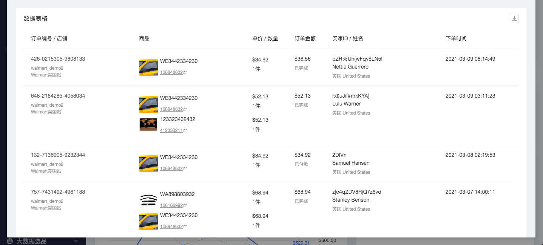Click the download icon for the data table

(x=514, y=18)
